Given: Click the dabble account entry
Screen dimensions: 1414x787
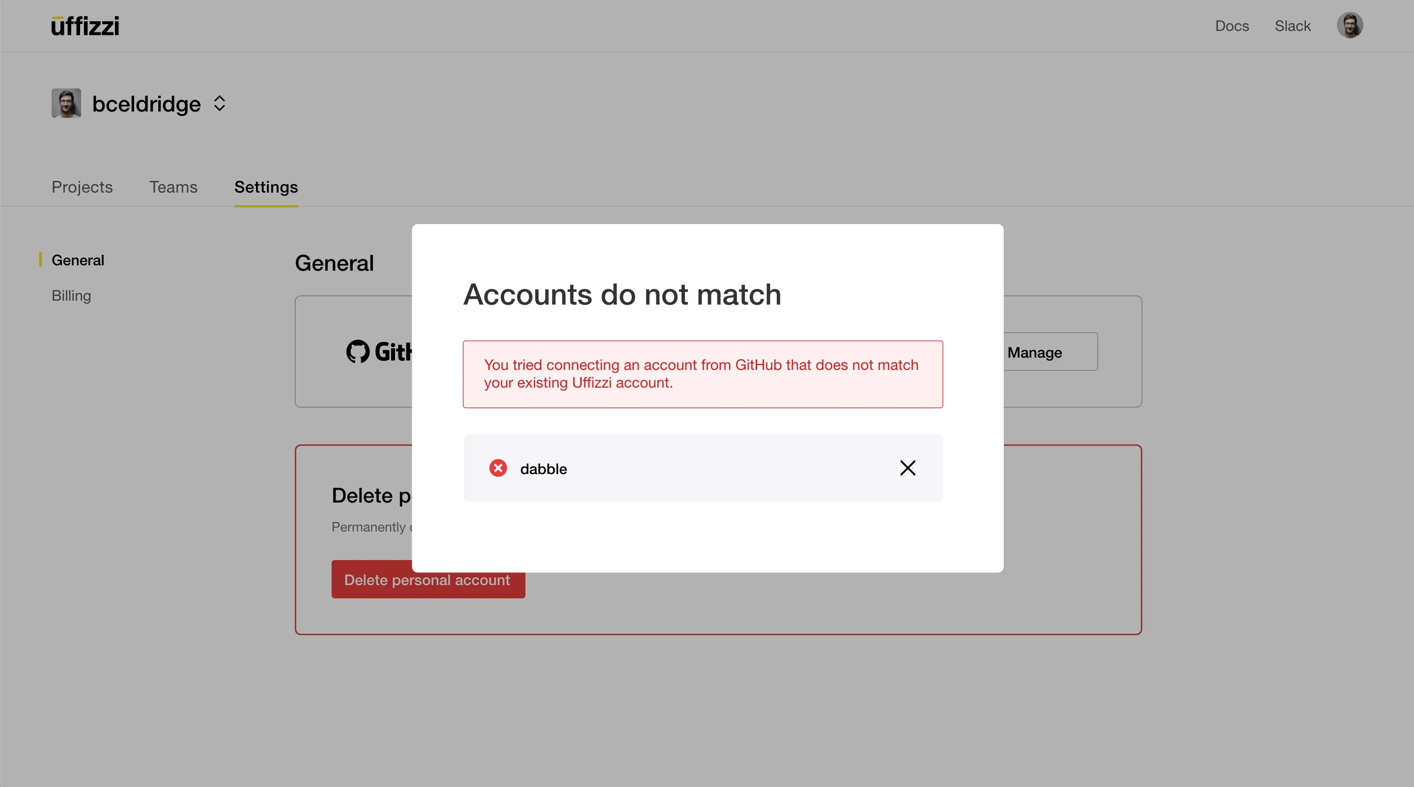Looking at the screenshot, I should point(543,469).
